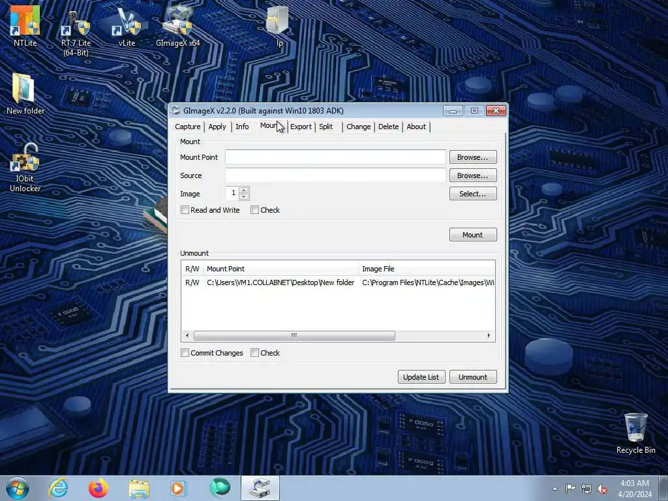Screen dimensions: 668x501
Task: Launch Firefox from the taskbar
Action: [99, 488]
